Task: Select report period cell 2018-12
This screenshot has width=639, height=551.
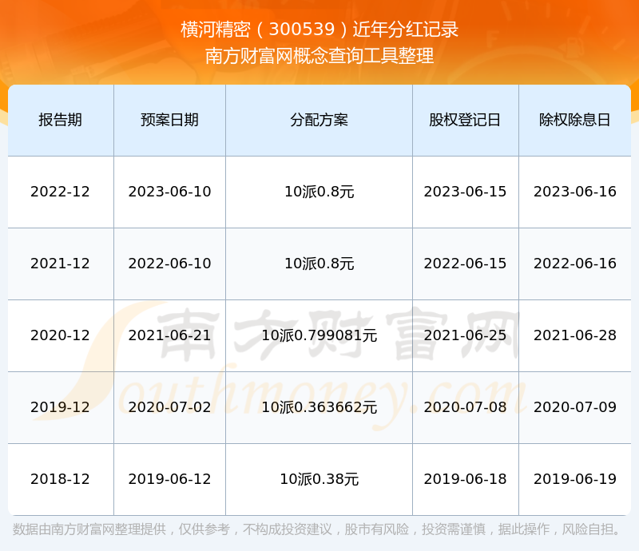Action: pos(61,479)
